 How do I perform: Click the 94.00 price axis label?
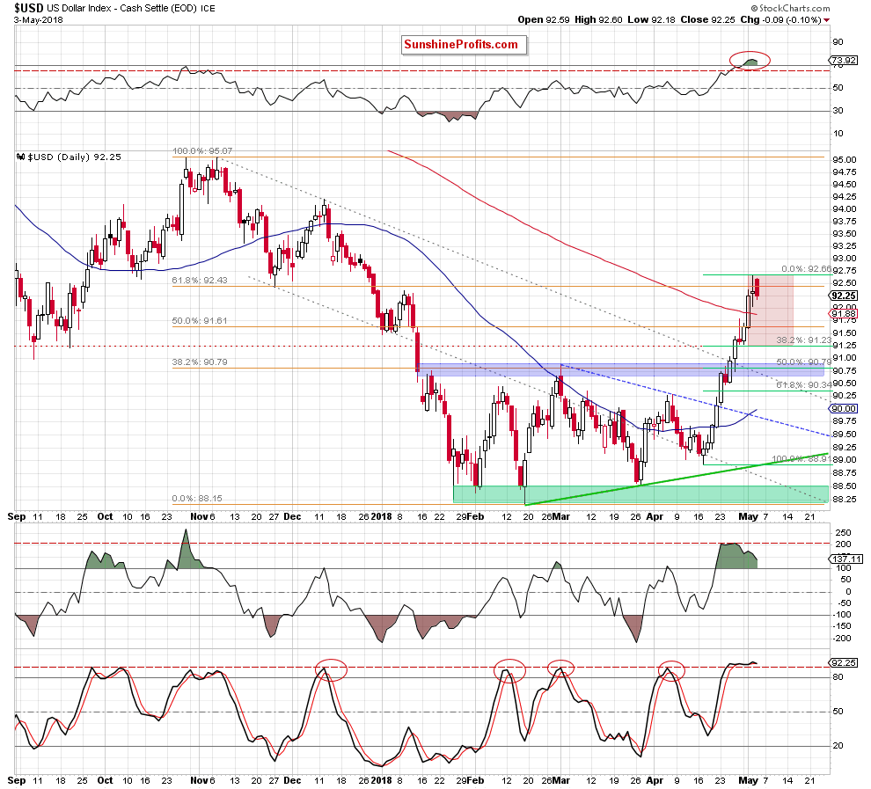tap(845, 209)
